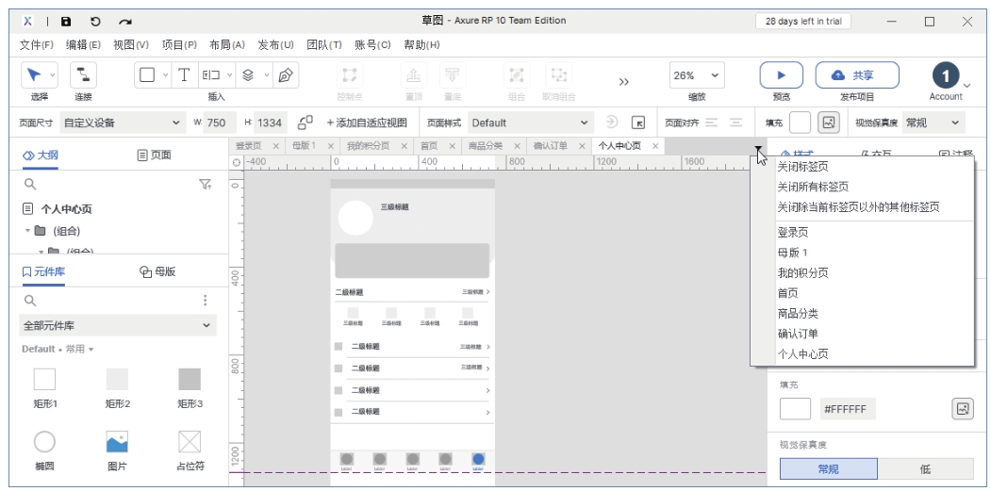The height and width of the screenshot is (491, 991).
Task: Click the Preview play button
Action: pyautogui.click(x=781, y=75)
